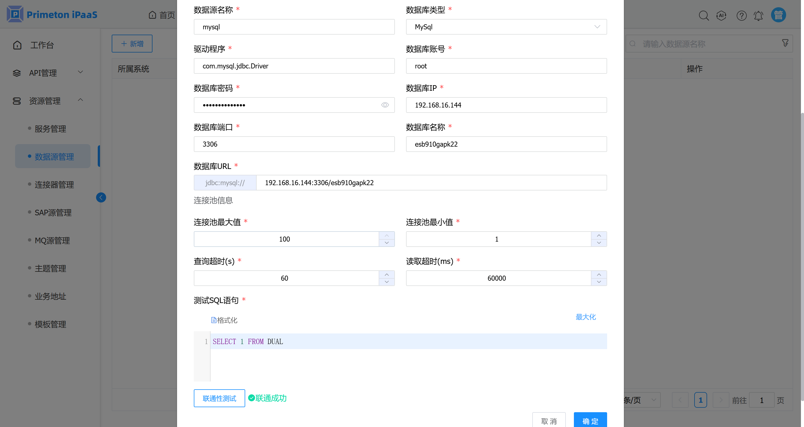
Task: Decrease 读取超时 with down arrow
Action: click(x=599, y=282)
